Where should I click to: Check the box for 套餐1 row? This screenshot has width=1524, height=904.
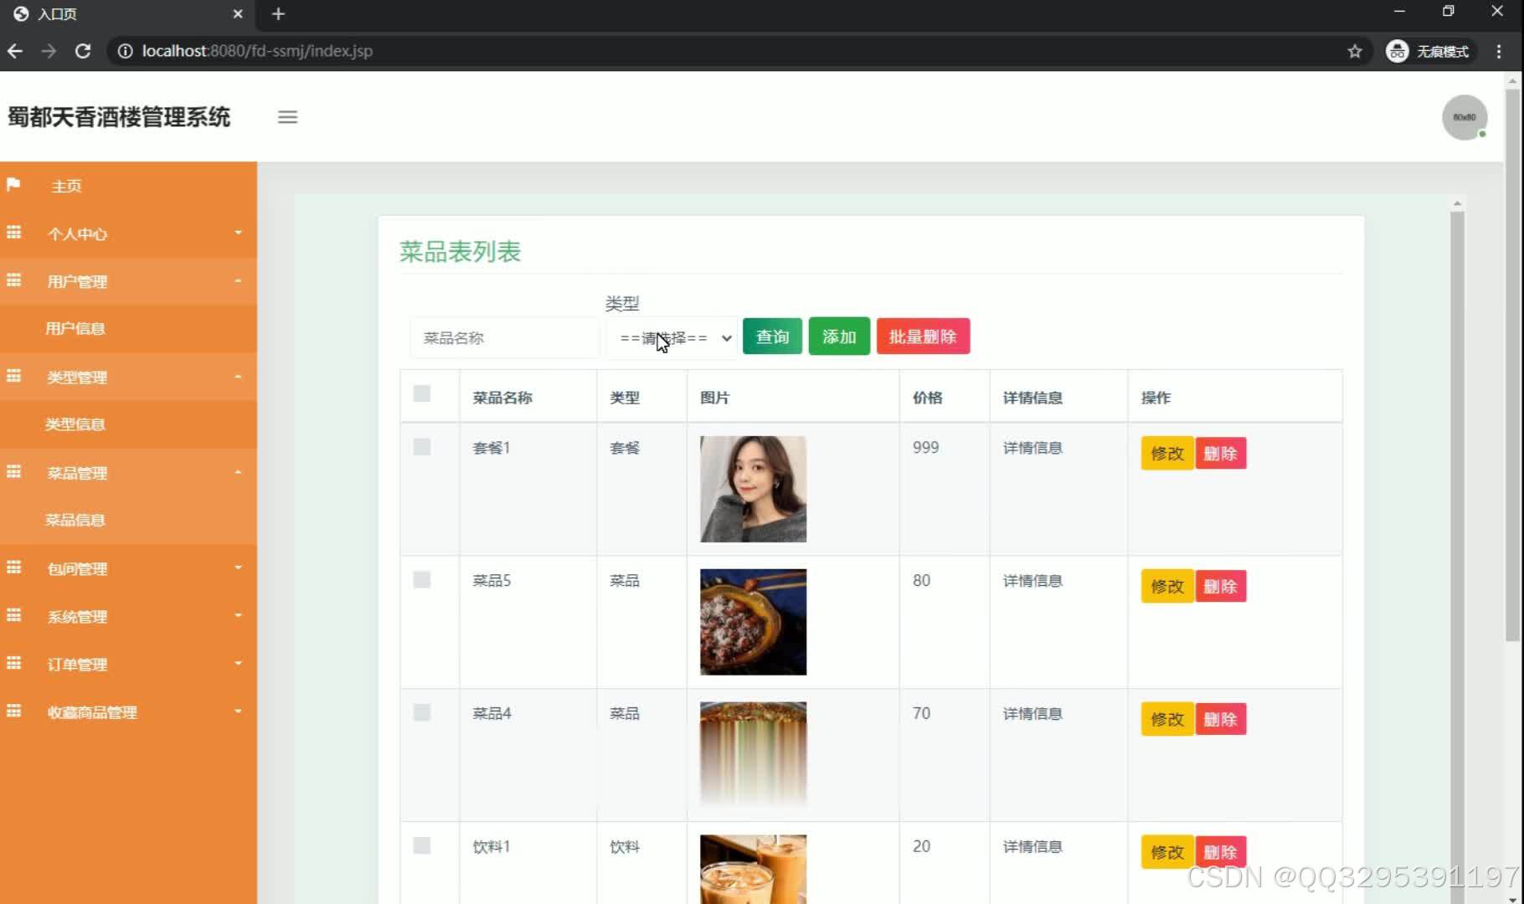(422, 447)
